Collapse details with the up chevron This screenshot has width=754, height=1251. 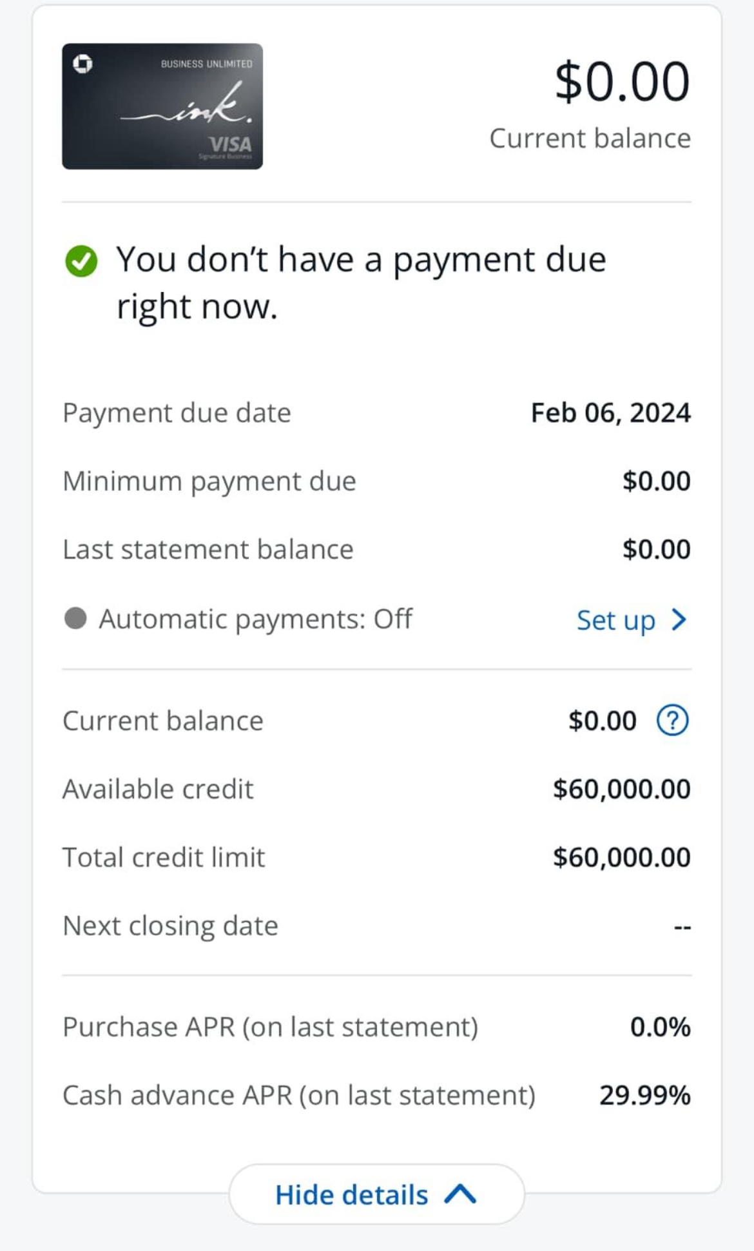click(460, 1194)
